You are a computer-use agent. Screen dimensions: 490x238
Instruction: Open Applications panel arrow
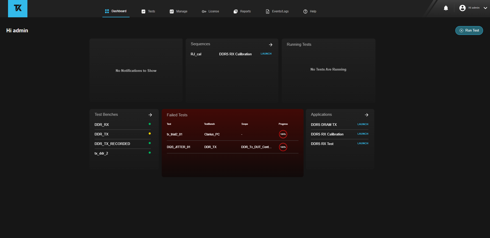tap(366, 115)
